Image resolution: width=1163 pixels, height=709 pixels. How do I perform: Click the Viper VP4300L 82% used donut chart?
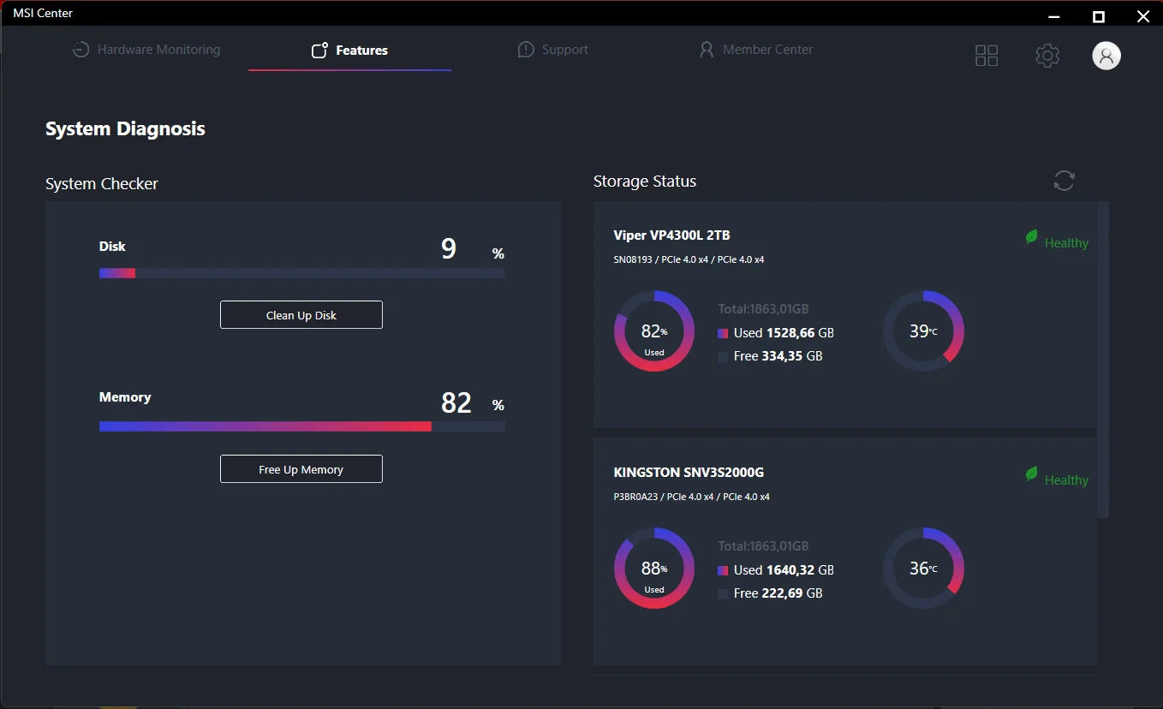click(654, 331)
